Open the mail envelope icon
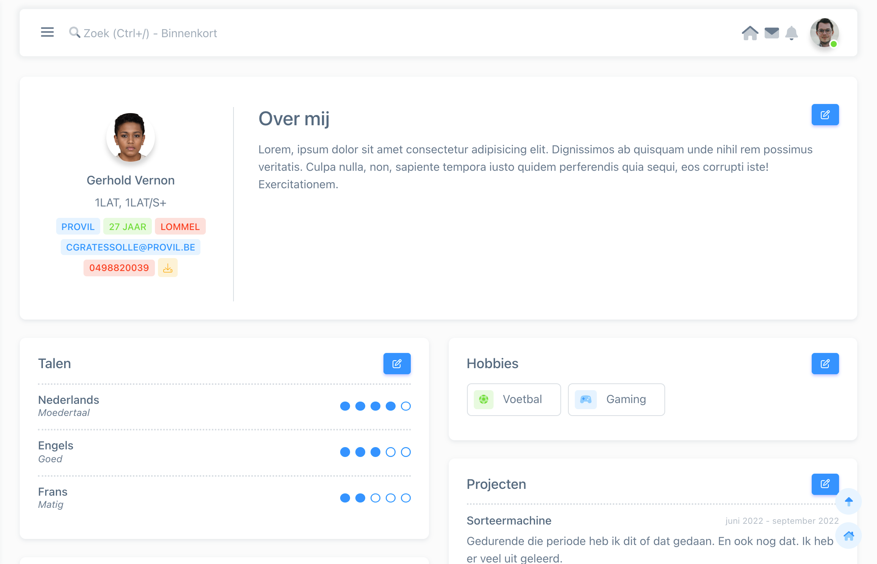 (x=771, y=33)
